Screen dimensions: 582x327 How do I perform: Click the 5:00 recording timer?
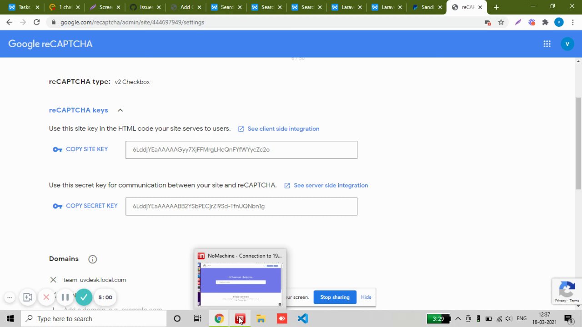tap(105, 297)
